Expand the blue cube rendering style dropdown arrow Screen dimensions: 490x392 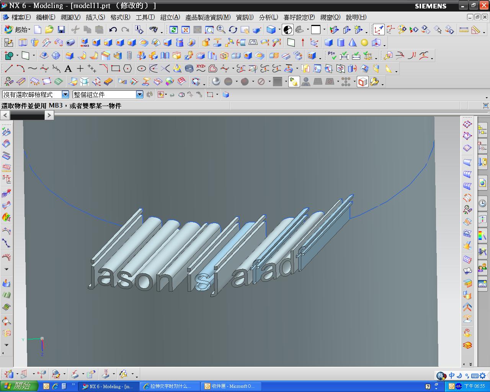[280, 29]
